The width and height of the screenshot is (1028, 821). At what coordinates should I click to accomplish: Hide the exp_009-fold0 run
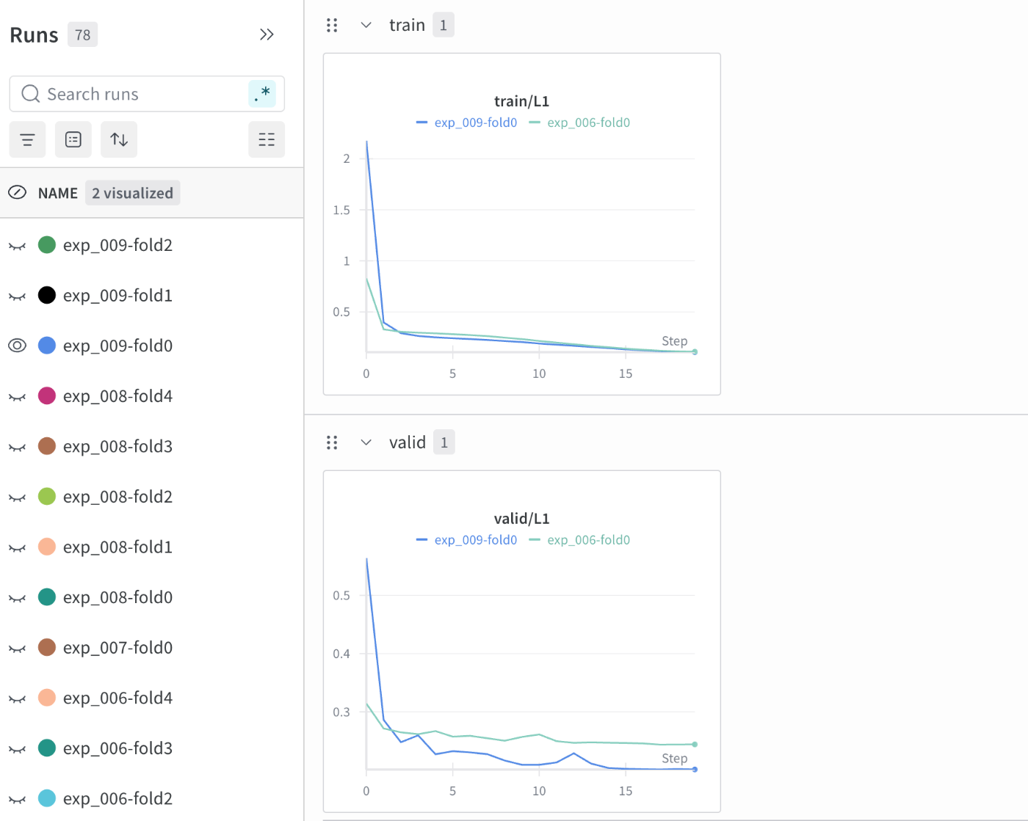click(17, 346)
